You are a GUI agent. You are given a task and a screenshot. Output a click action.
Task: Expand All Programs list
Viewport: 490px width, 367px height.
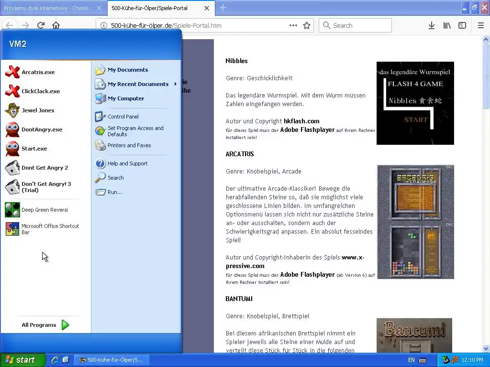pyautogui.click(x=45, y=325)
